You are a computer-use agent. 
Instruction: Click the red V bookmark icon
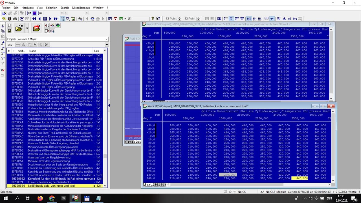tap(115, 19)
